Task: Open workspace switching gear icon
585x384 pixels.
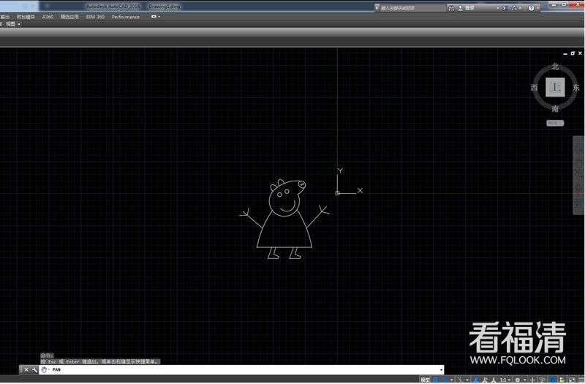Action: [518, 380]
